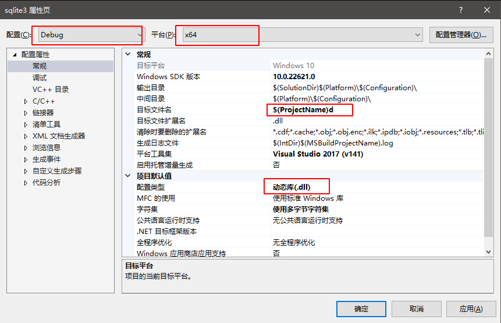This screenshot has width=501, height=323.
Task: Click the 确定 button
Action: [361, 309]
